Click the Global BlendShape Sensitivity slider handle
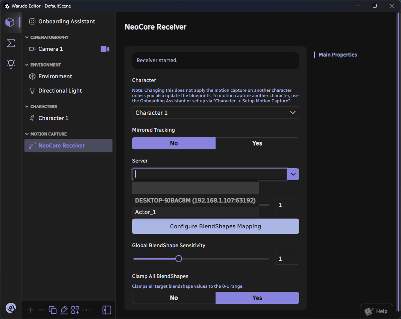The height and width of the screenshot is (319, 401). (179, 259)
